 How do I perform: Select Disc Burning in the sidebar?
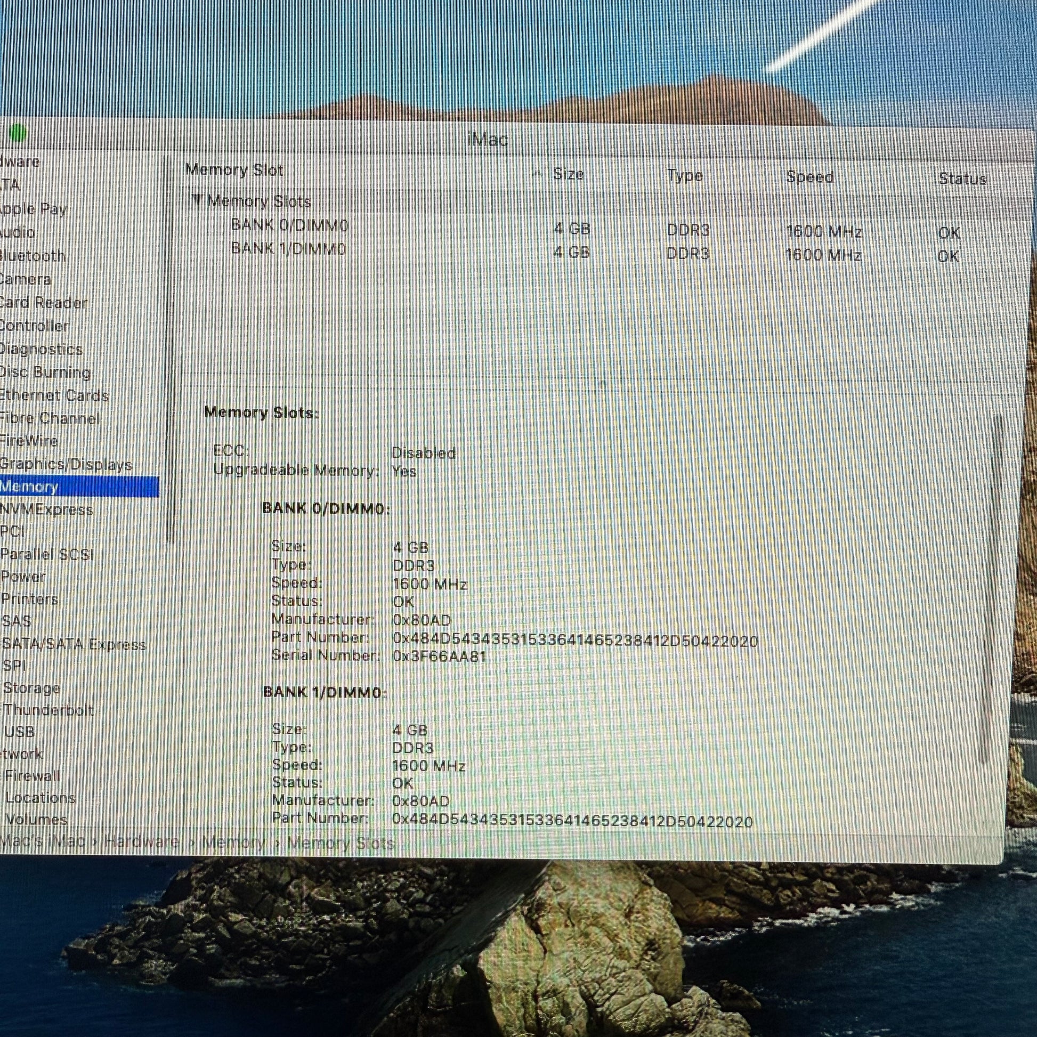45,372
